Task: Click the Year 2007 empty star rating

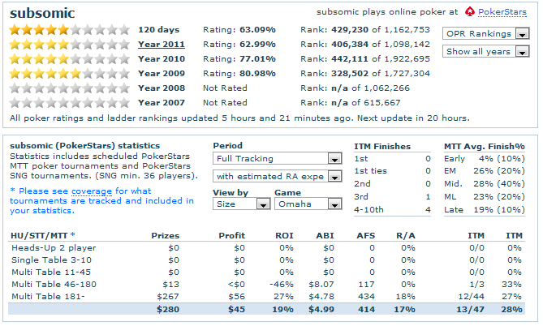Action: pos(69,103)
